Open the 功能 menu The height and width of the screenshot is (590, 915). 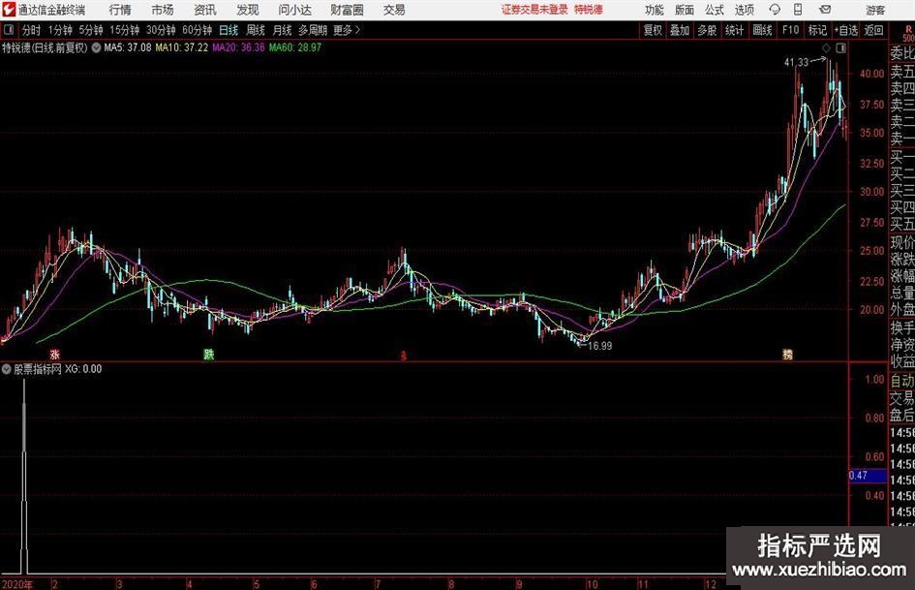655,10
